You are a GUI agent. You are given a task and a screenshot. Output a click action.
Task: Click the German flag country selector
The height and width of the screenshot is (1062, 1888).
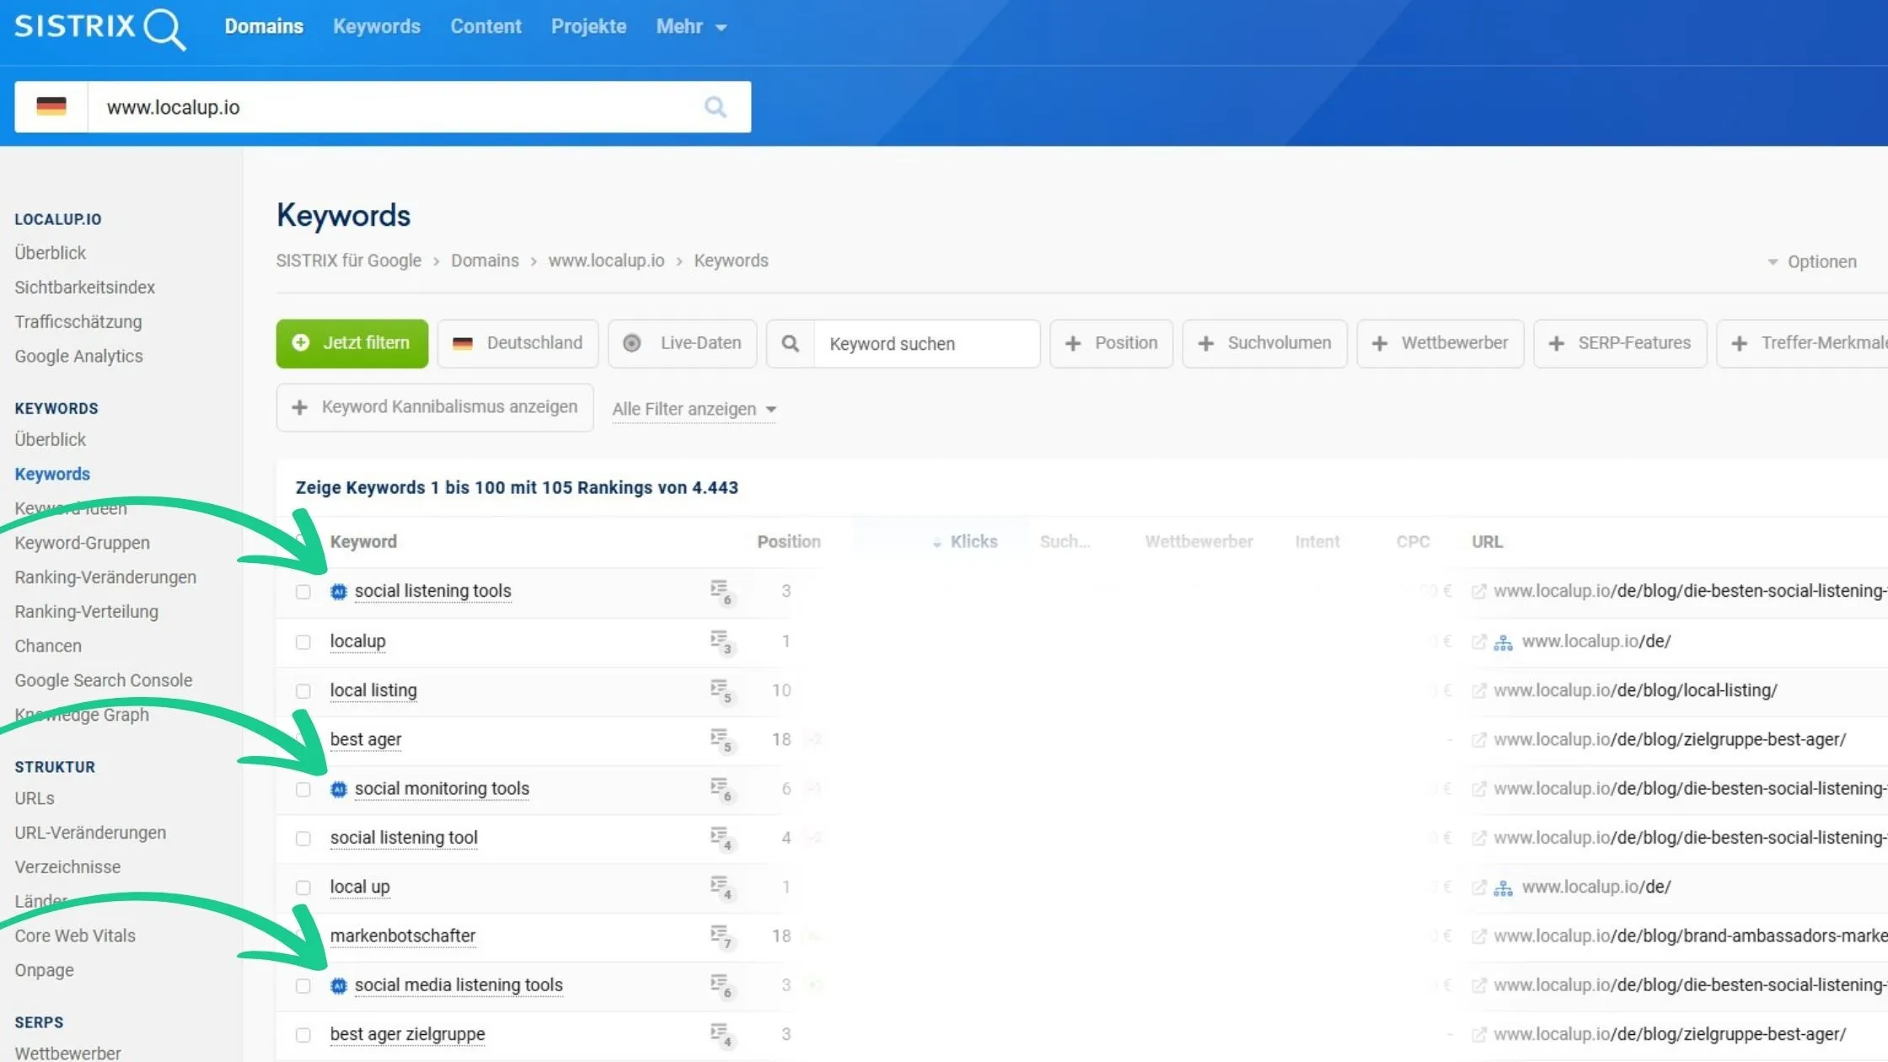(51, 107)
